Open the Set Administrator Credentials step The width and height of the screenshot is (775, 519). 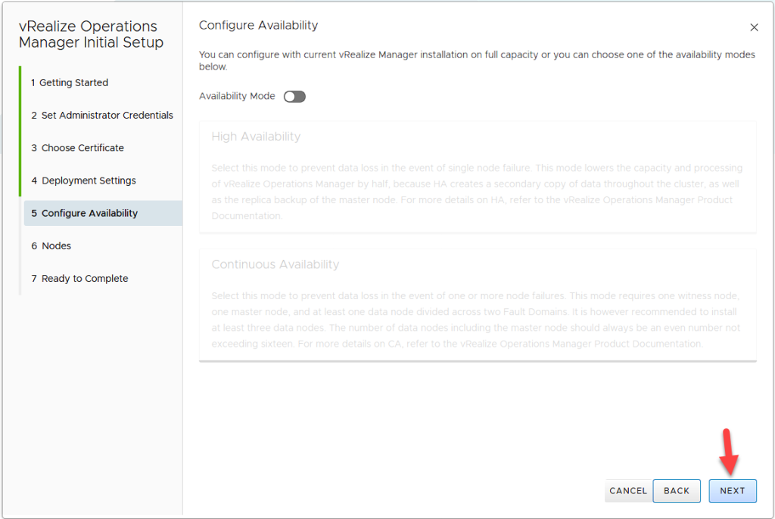click(102, 115)
